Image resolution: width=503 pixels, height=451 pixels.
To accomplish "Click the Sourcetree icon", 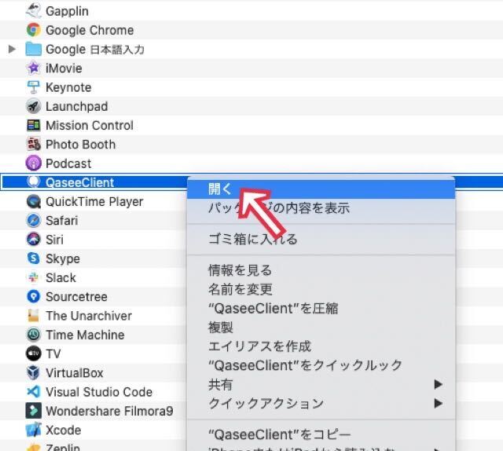I will (33, 296).
